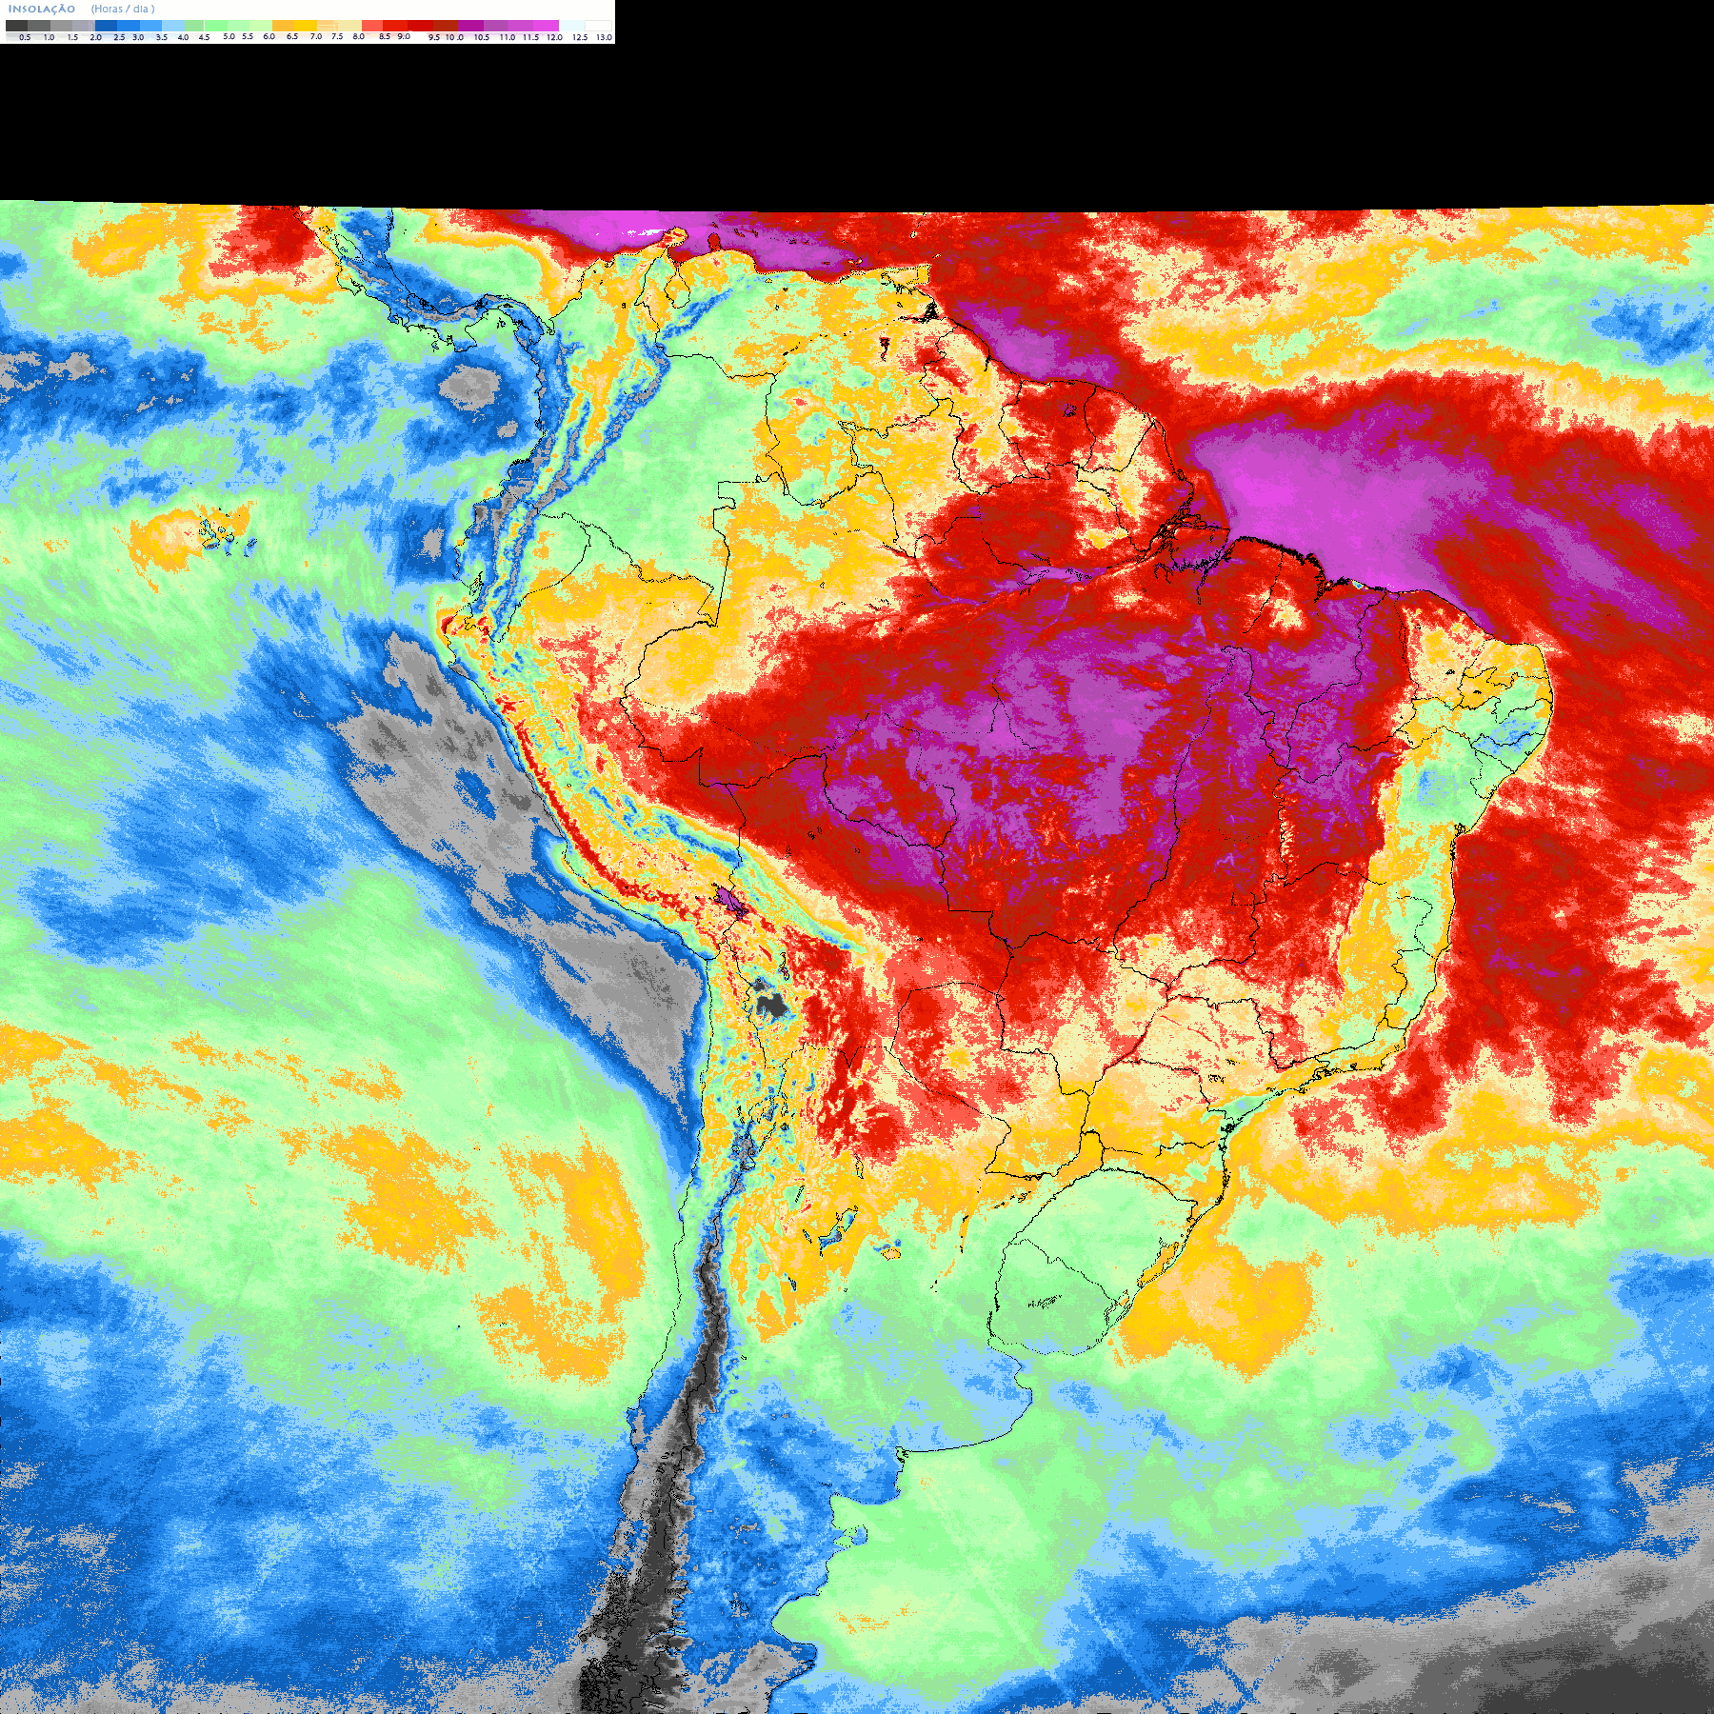The width and height of the screenshot is (1714, 1714).
Task: Click the '4.0' legend value
Action: (x=183, y=37)
